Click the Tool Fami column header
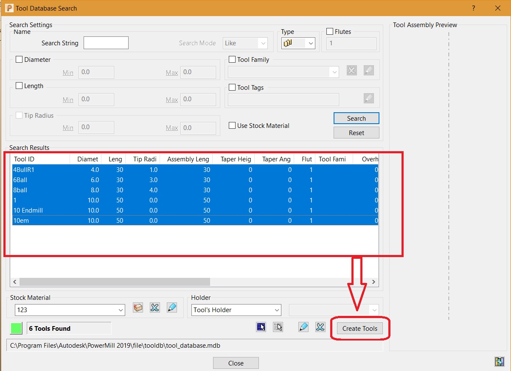 [x=334, y=159]
